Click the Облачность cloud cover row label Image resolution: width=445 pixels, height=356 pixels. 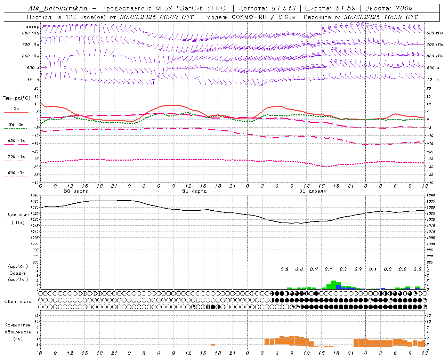[x=18, y=301]
